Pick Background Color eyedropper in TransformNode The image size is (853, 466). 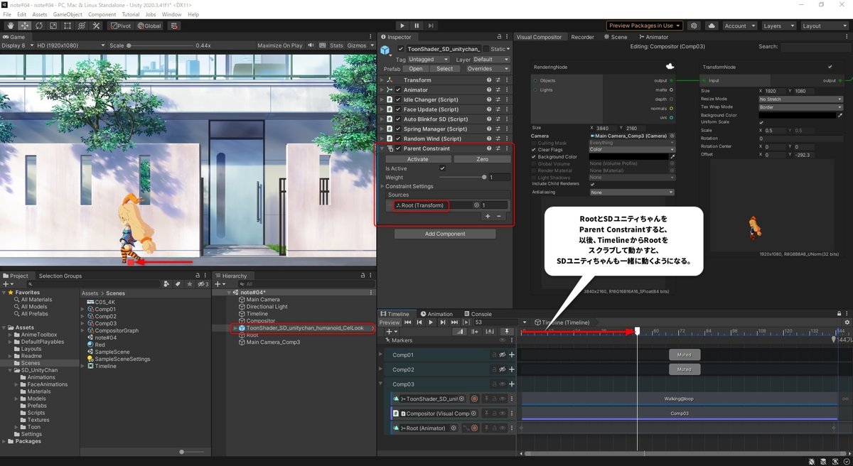(840, 115)
